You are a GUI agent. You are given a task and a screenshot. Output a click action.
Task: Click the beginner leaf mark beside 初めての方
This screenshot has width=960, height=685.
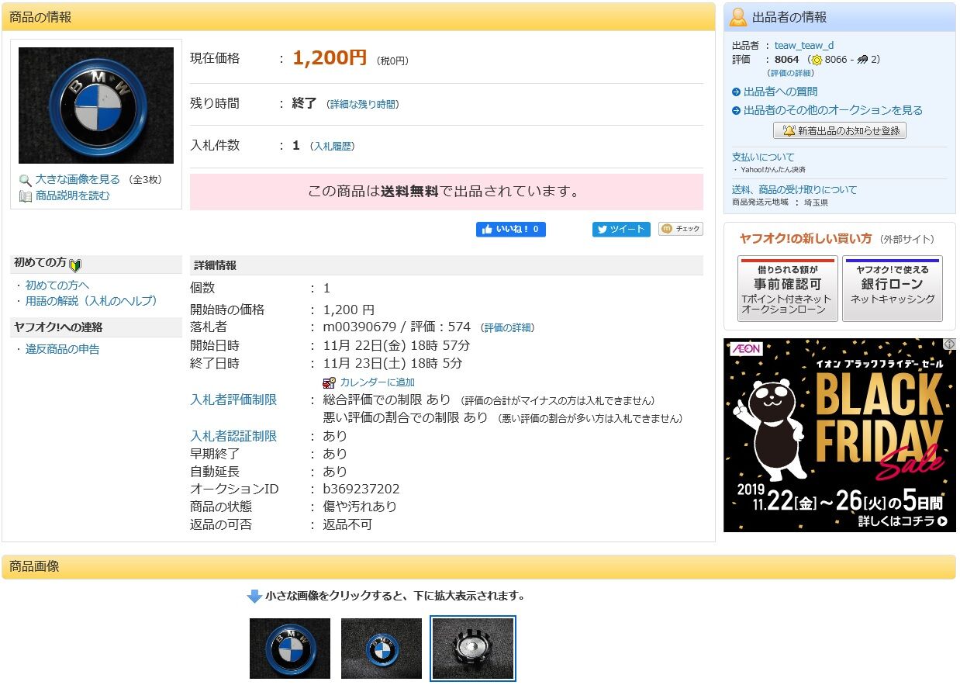coord(75,265)
